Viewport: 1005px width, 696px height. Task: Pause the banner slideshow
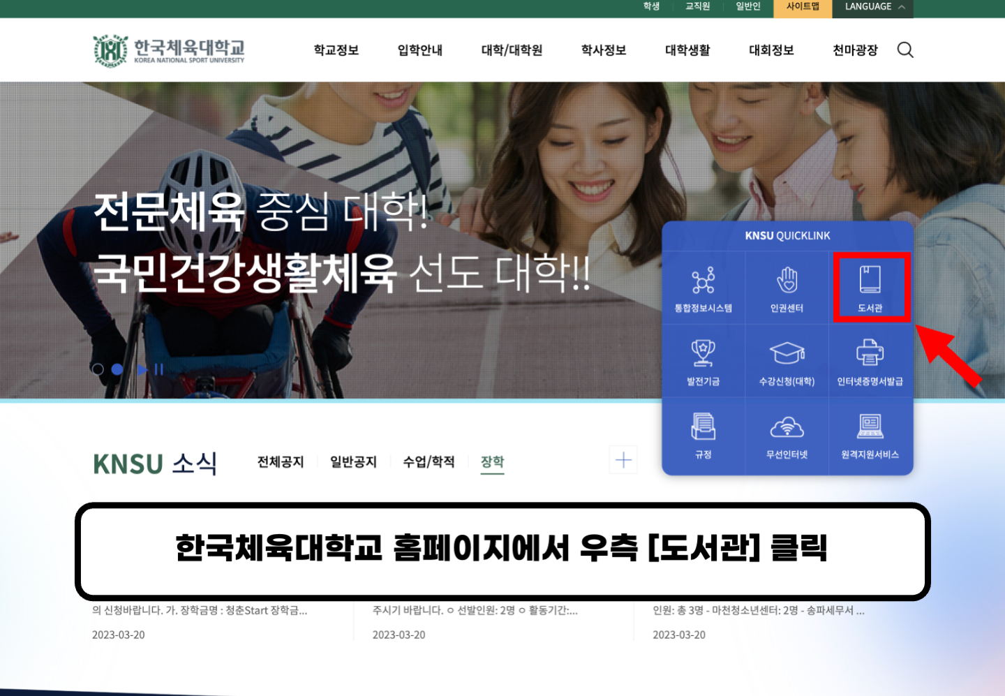coord(159,369)
